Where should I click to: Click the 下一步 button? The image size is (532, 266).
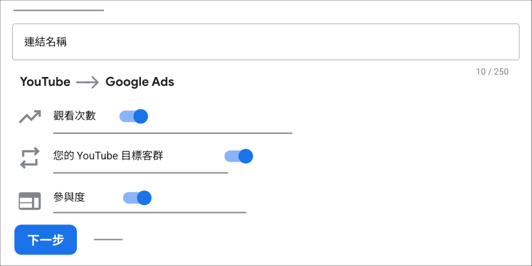pos(46,240)
